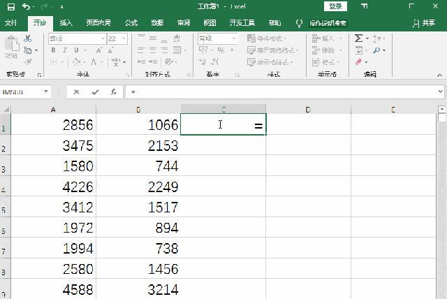Click the Sort and Filter icon
The image size is (447, 299).
click(376, 38)
